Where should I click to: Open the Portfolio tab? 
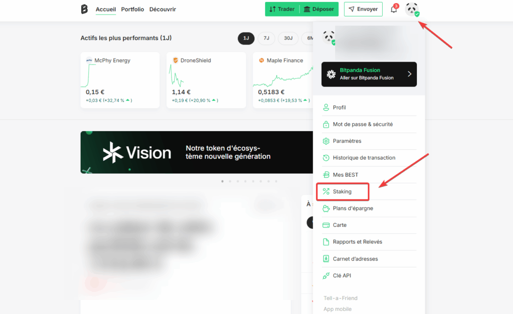[132, 9]
